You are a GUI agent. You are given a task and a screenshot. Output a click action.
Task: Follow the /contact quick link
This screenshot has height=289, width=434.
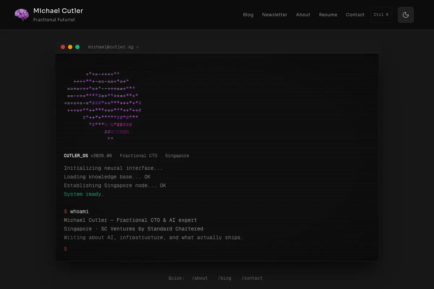[252, 278]
